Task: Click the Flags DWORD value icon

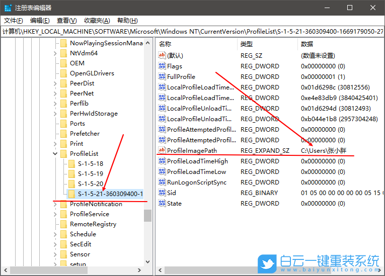Action: point(162,66)
